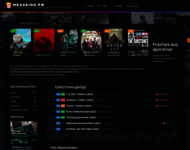Click HD badge on 7 vs. Wild row
Viewport: 190px width, 150px height.
tap(58, 94)
